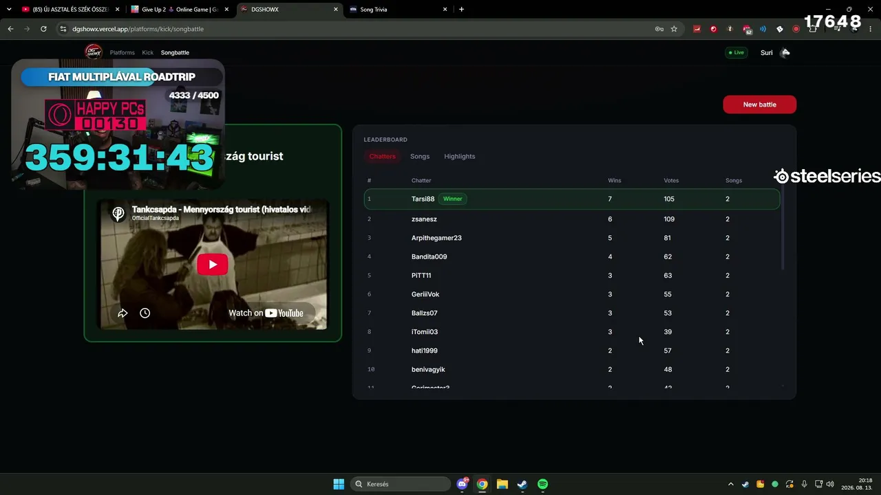Go back in browser history
This screenshot has height=495, width=881.
pos(10,29)
